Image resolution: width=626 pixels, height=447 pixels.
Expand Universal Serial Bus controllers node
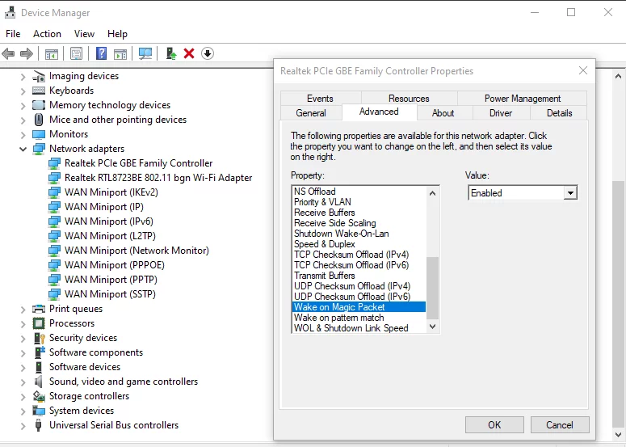coord(23,425)
